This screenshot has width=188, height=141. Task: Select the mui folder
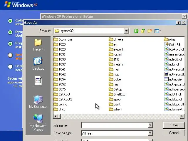[114, 69]
